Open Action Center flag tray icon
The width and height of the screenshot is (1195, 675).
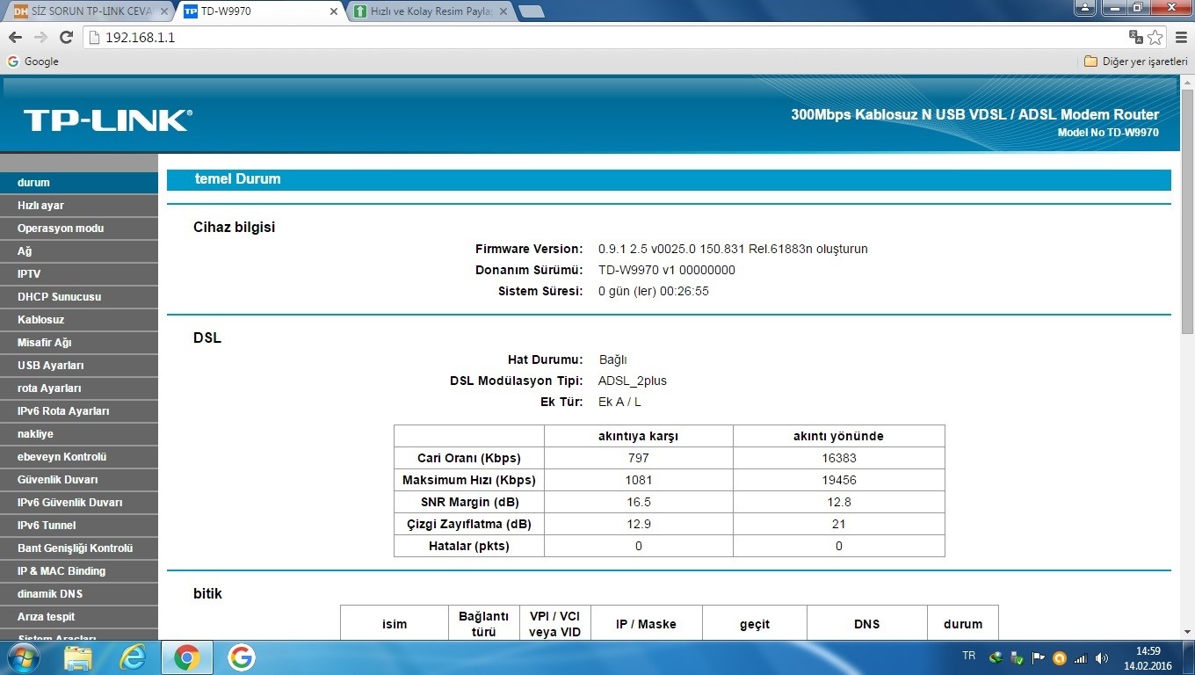click(x=1039, y=657)
